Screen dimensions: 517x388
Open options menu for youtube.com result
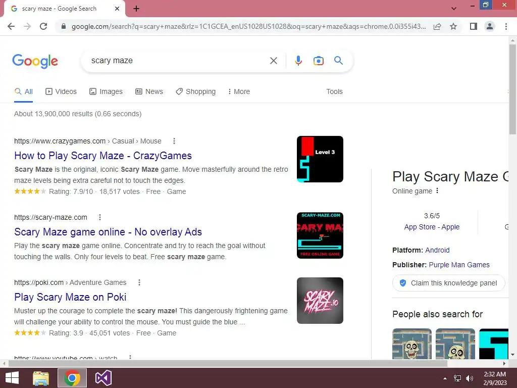(x=130, y=357)
